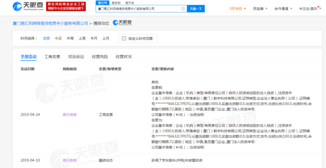Switch to the 全部变动 tab
This screenshot has height=168, width=326.
[x=29, y=57]
